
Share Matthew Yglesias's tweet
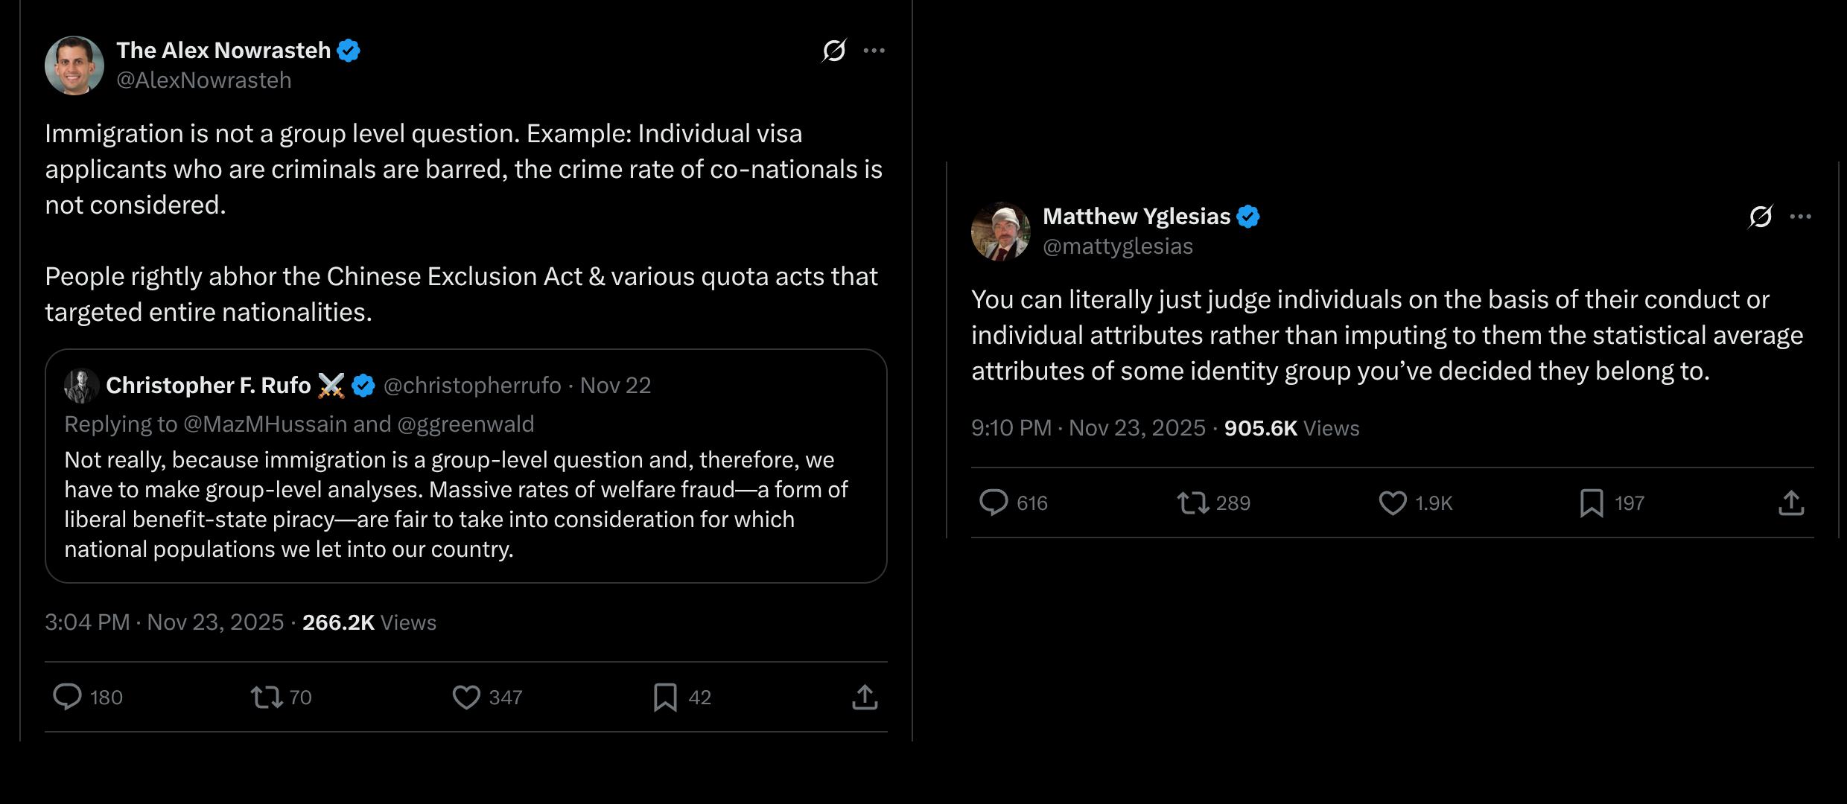click(1791, 502)
